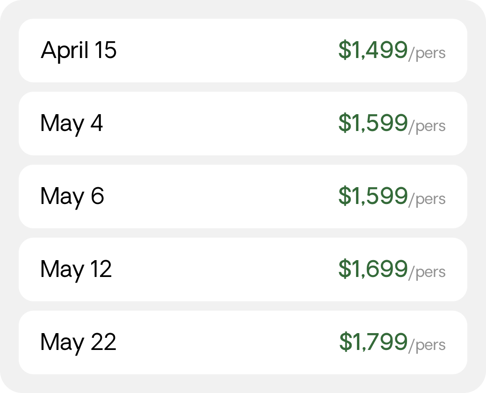
Task: Click /pers label beside $1,699
Action: coord(427,272)
